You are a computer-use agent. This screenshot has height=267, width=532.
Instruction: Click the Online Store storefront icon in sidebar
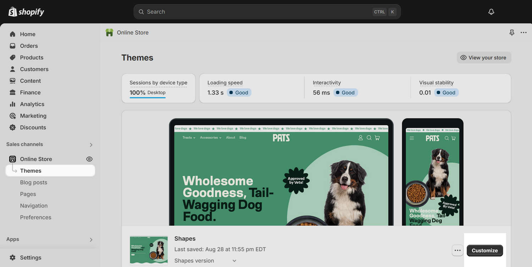coord(13,159)
